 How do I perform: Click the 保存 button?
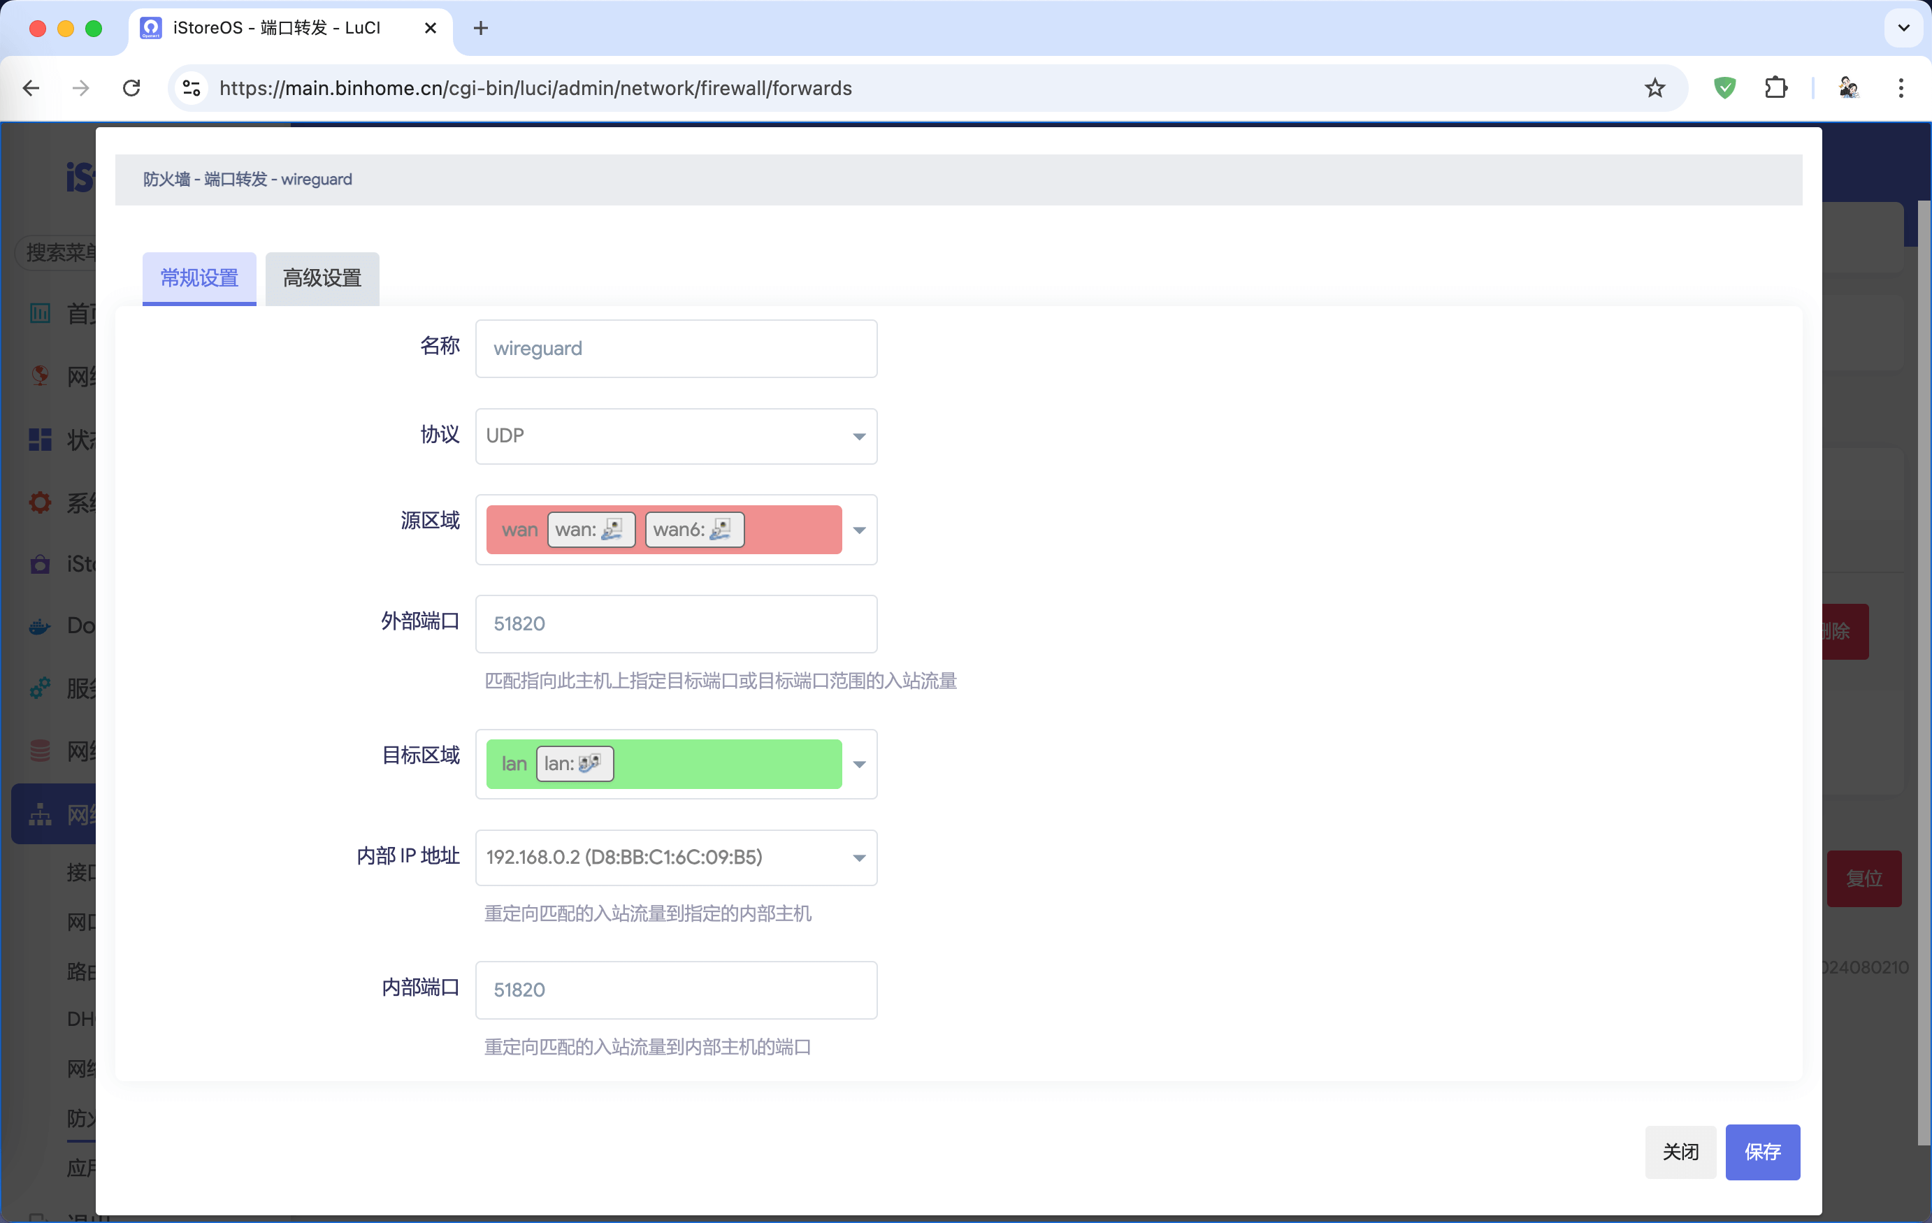[1762, 1152]
